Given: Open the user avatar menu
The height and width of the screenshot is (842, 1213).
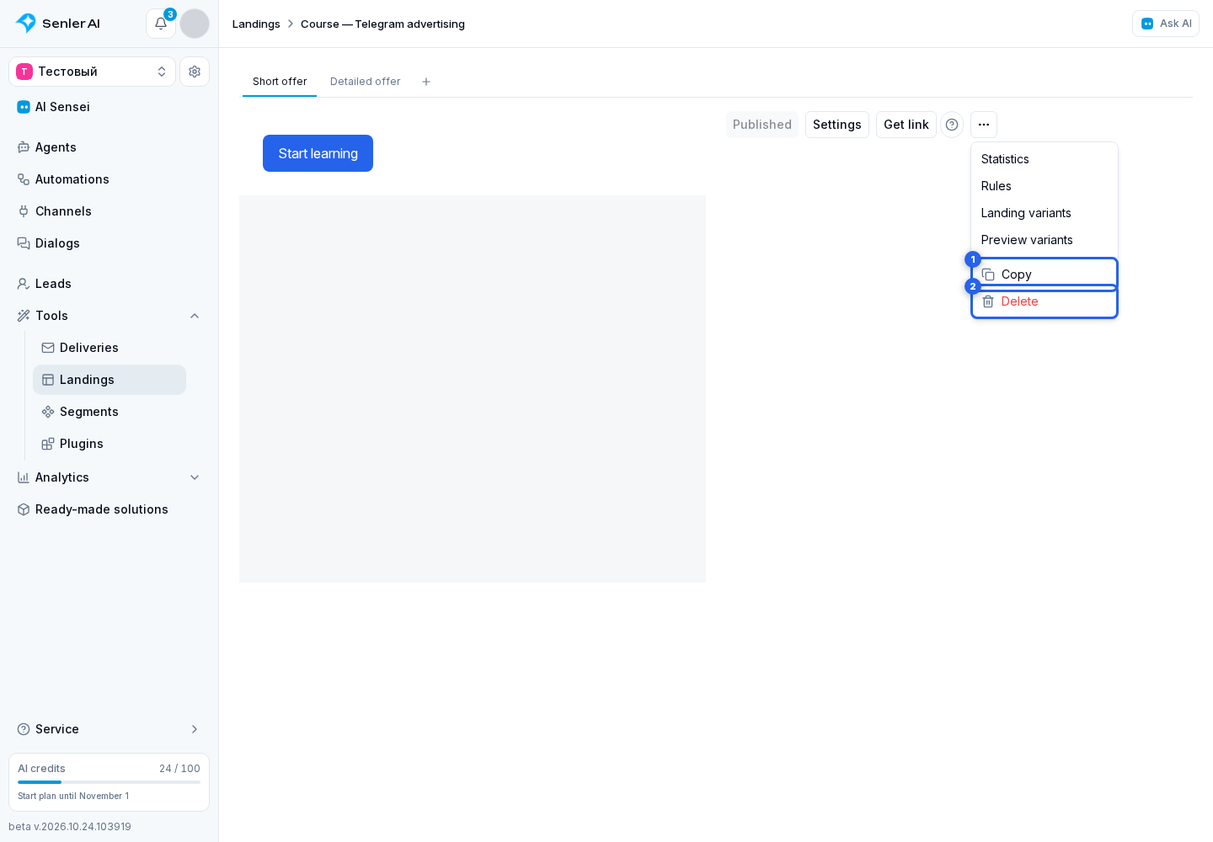Looking at the screenshot, I should [195, 24].
